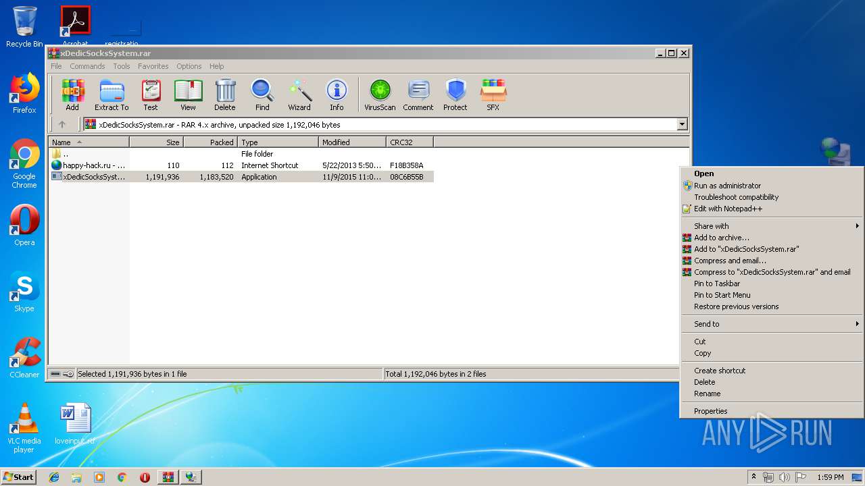Sort by the Type column header
Screen dimensions: 865x486
pos(278,142)
